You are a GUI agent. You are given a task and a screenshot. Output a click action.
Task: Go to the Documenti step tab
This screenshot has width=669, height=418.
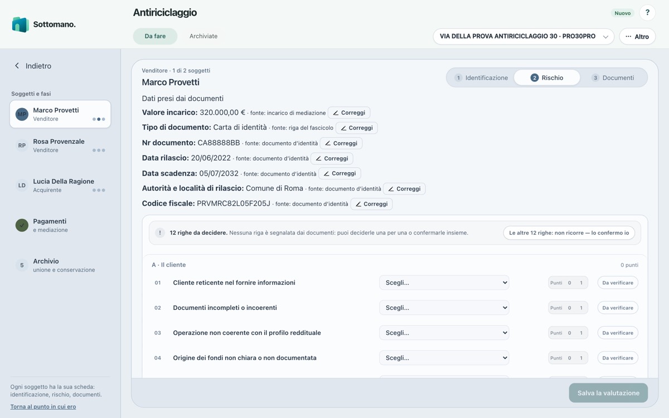[x=613, y=77]
